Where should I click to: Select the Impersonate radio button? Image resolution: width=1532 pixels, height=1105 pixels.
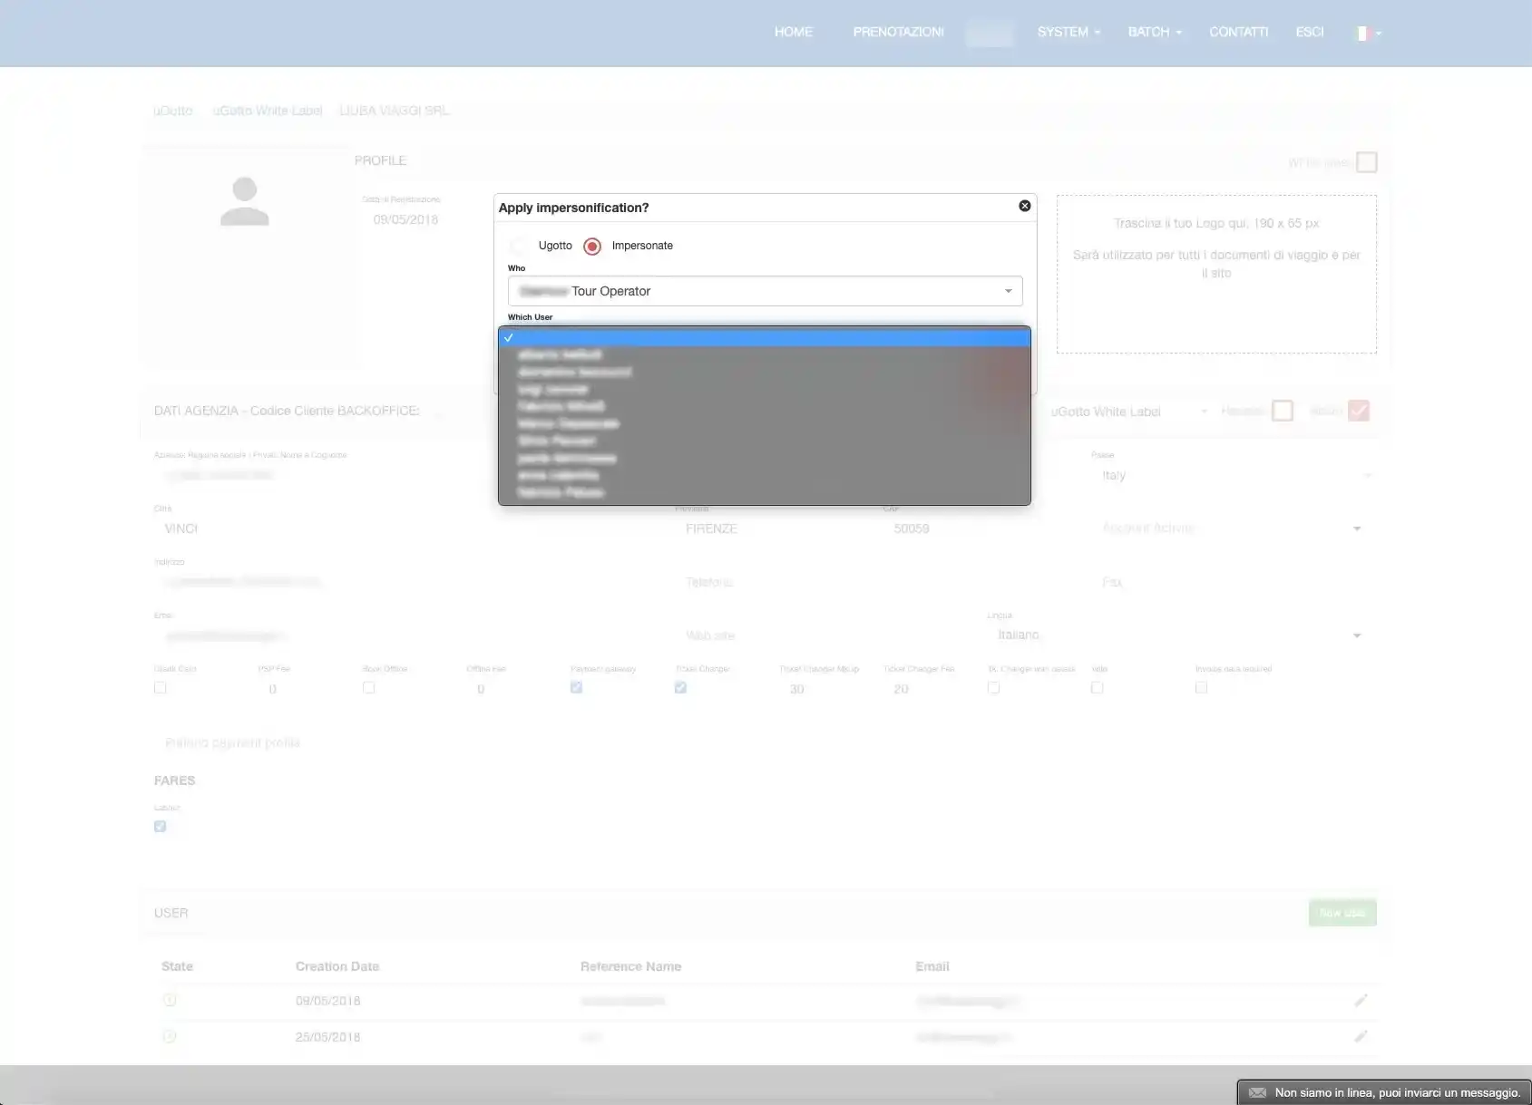[x=592, y=246]
